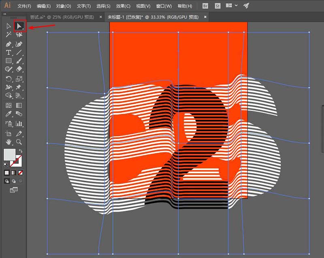Select the Scale tool
Screen dimensions: 324x258
pyautogui.click(x=19, y=78)
